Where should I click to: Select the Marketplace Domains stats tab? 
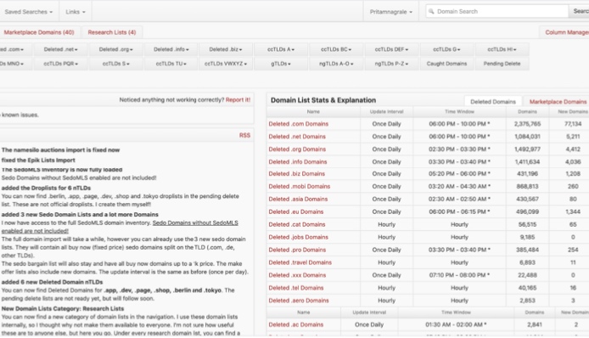tap(558, 102)
